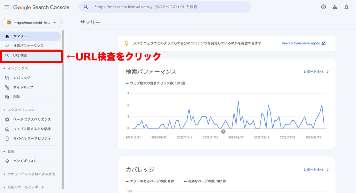
Task: Click the masakichi-festival site favicon
Action: (9, 23)
